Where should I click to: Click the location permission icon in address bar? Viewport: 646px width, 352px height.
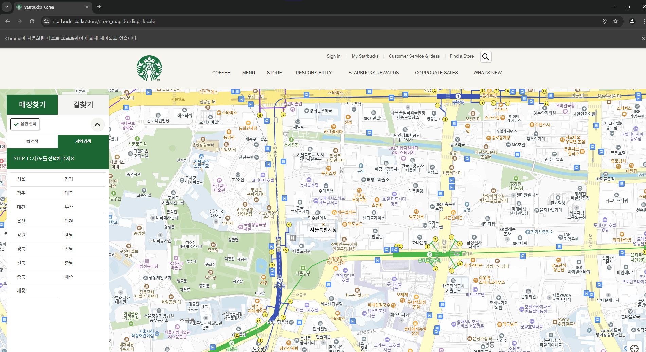(605, 21)
